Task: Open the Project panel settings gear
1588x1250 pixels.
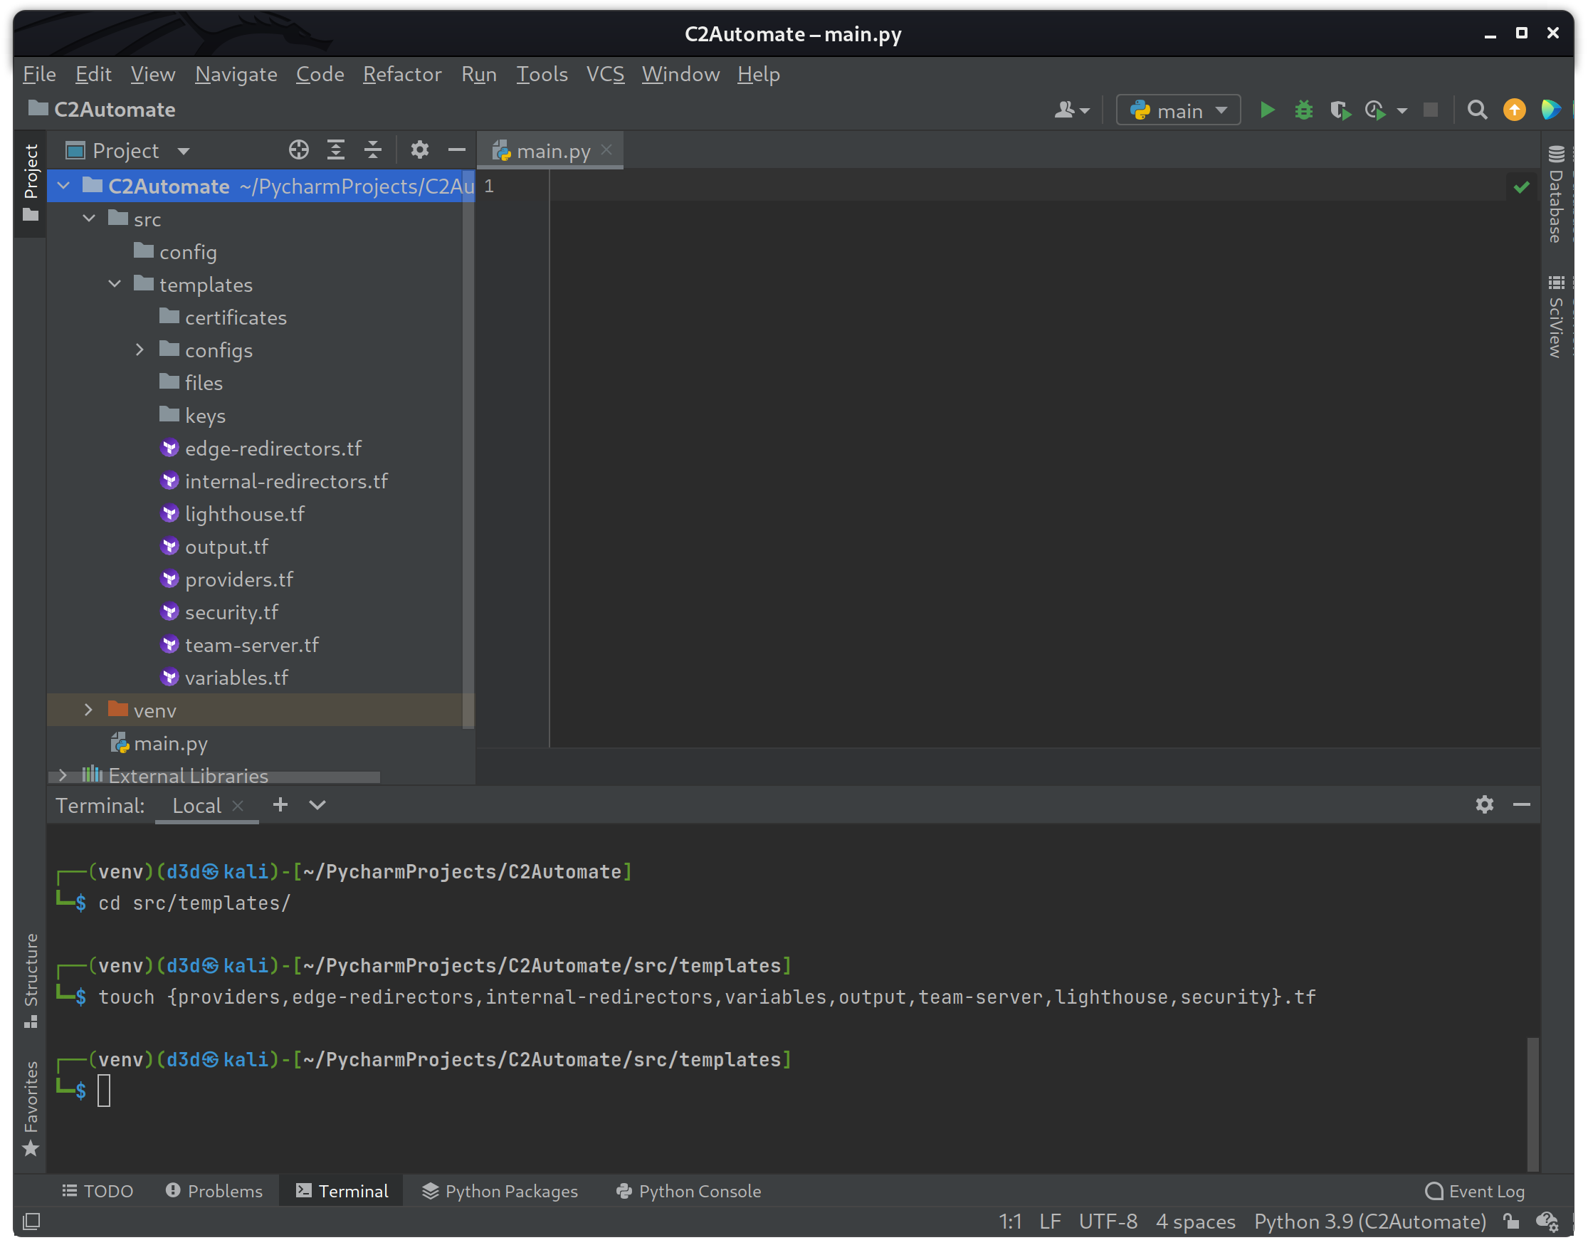Action: pyautogui.click(x=419, y=149)
